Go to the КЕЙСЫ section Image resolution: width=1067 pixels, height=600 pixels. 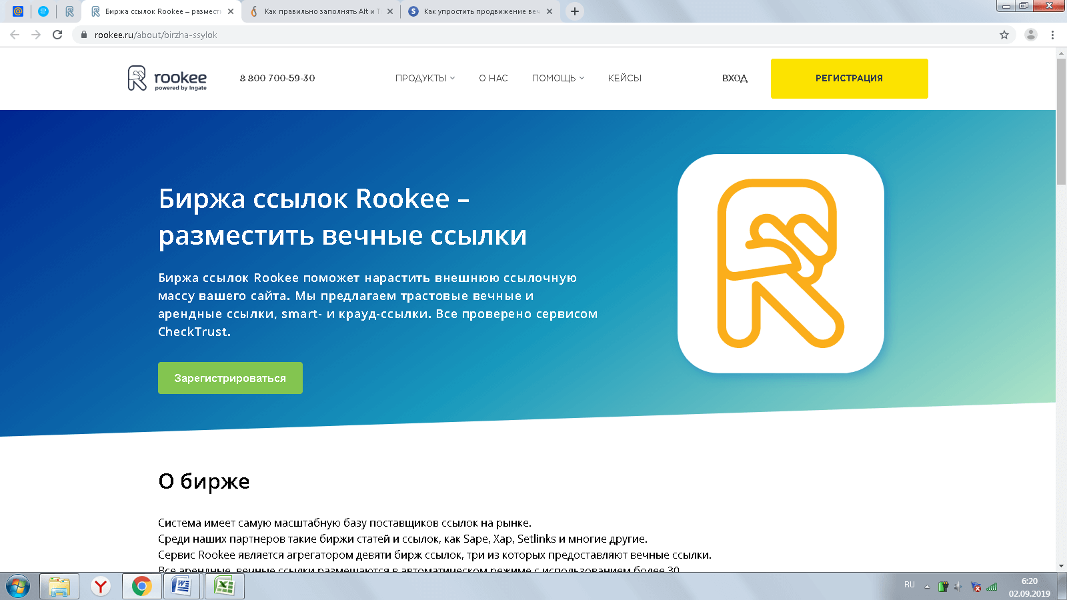624,78
